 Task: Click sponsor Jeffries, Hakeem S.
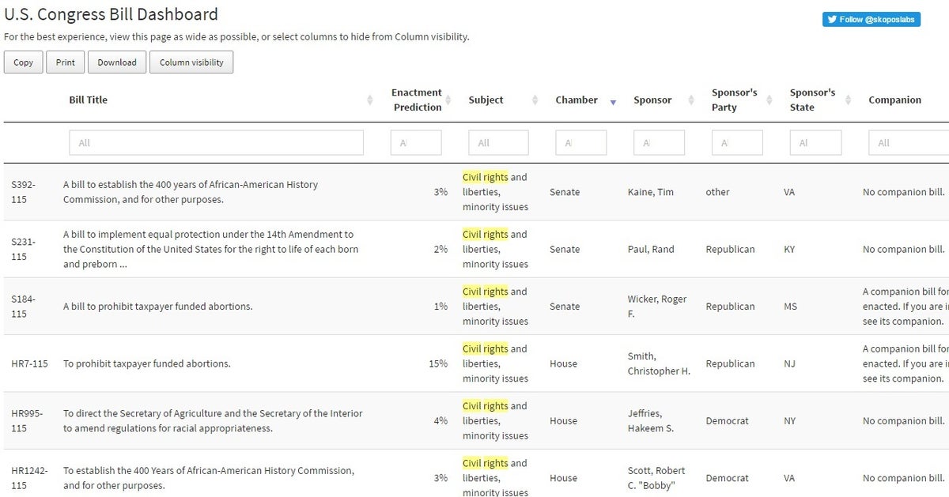651,420
